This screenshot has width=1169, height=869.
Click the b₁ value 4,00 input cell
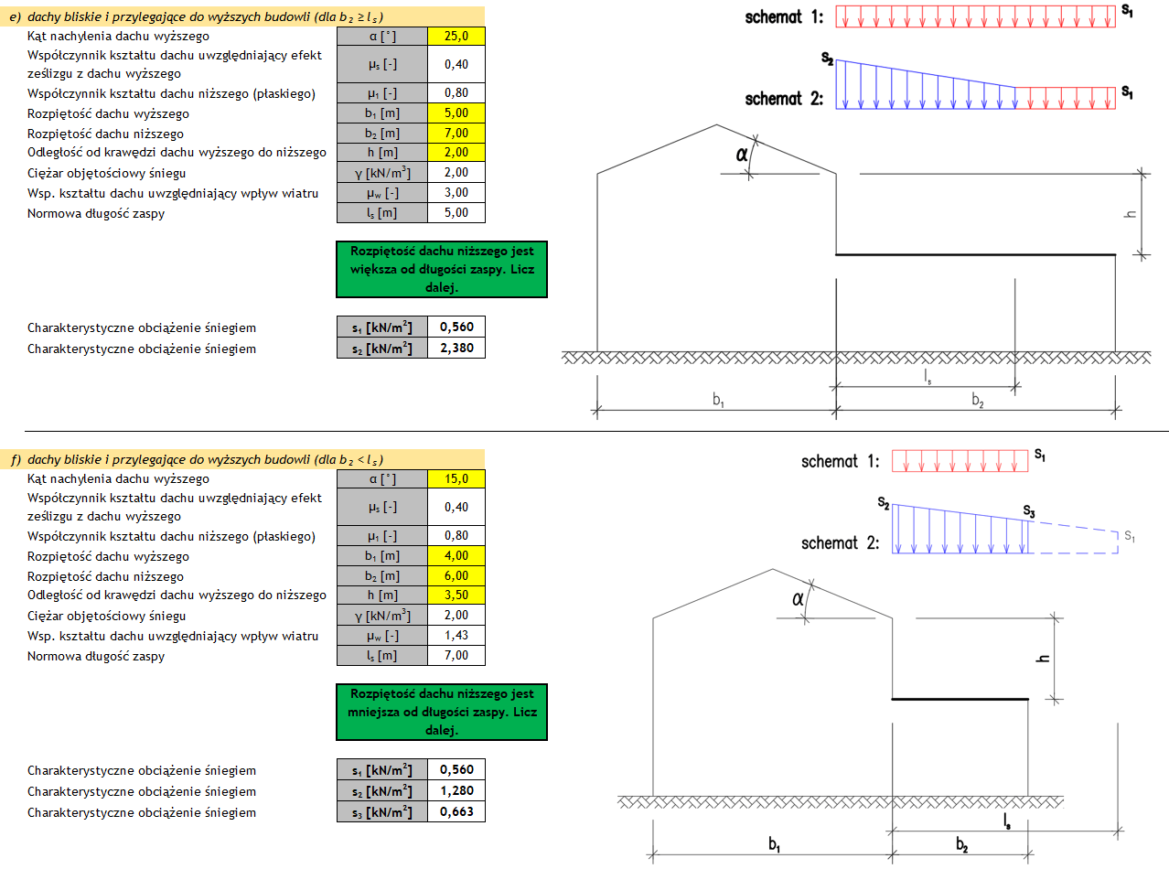(456, 556)
